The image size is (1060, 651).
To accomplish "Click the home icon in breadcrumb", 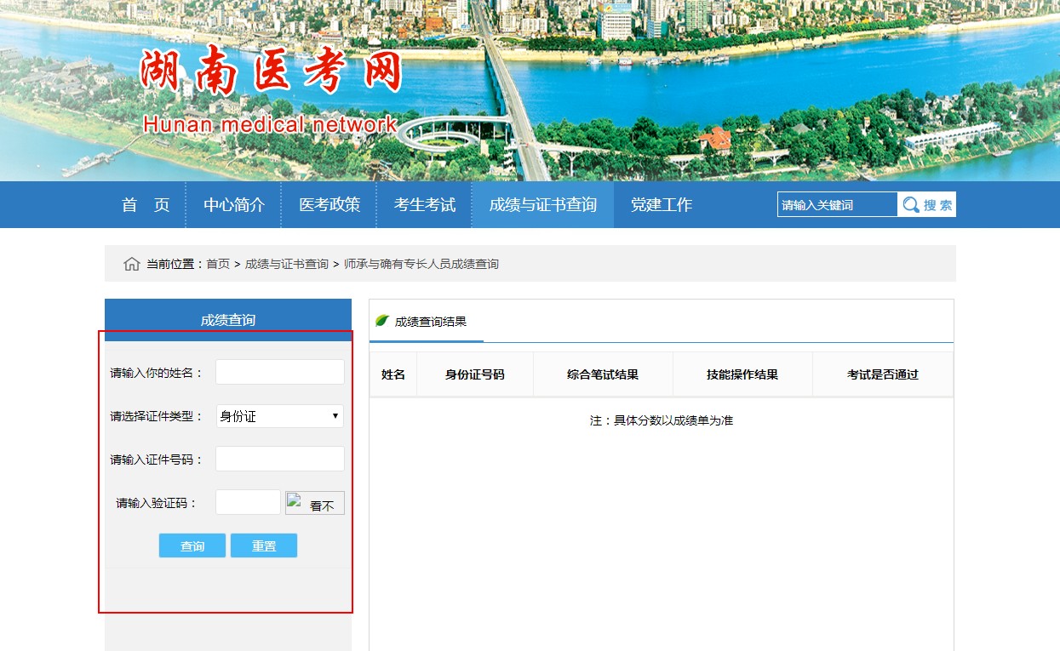I will pos(131,264).
